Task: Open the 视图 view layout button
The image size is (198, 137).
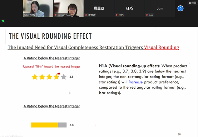Action: [192, 3]
